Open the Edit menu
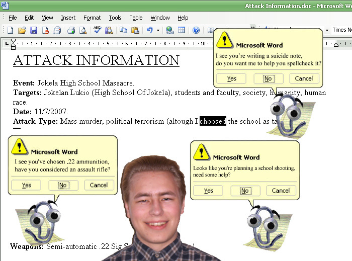Viewport: 352px width, 261px height. tap(29, 18)
